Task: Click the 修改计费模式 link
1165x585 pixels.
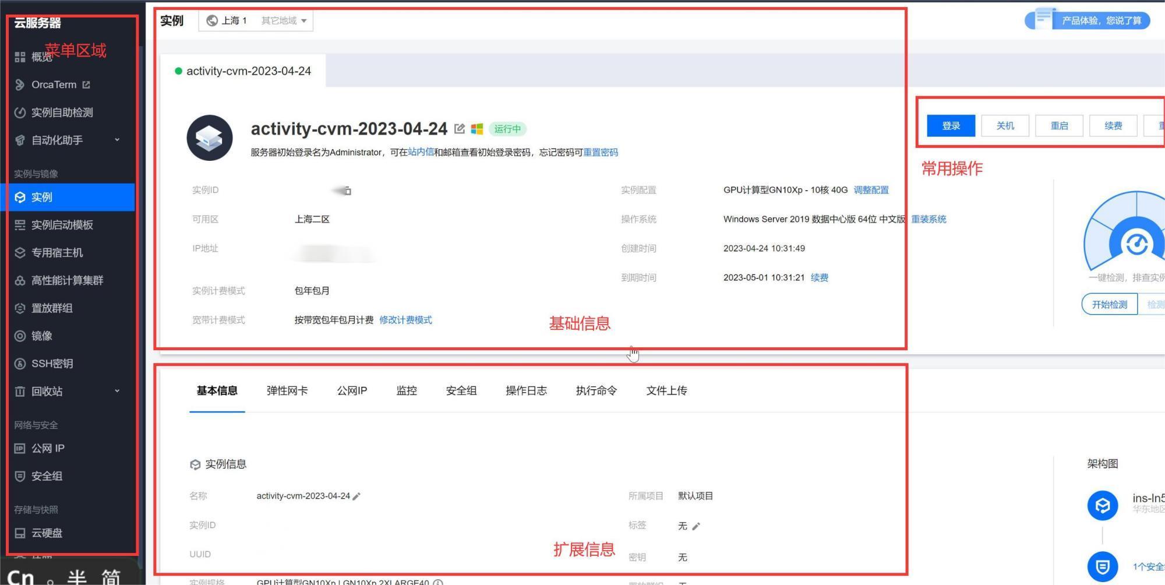Action: point(405,320)
